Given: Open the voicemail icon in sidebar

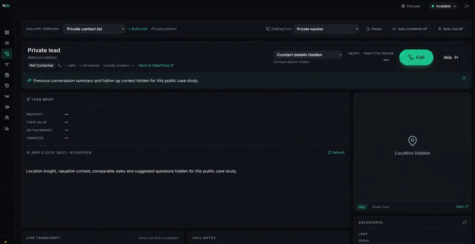Looking at the screenshot, I should click(x=7, y=96).
